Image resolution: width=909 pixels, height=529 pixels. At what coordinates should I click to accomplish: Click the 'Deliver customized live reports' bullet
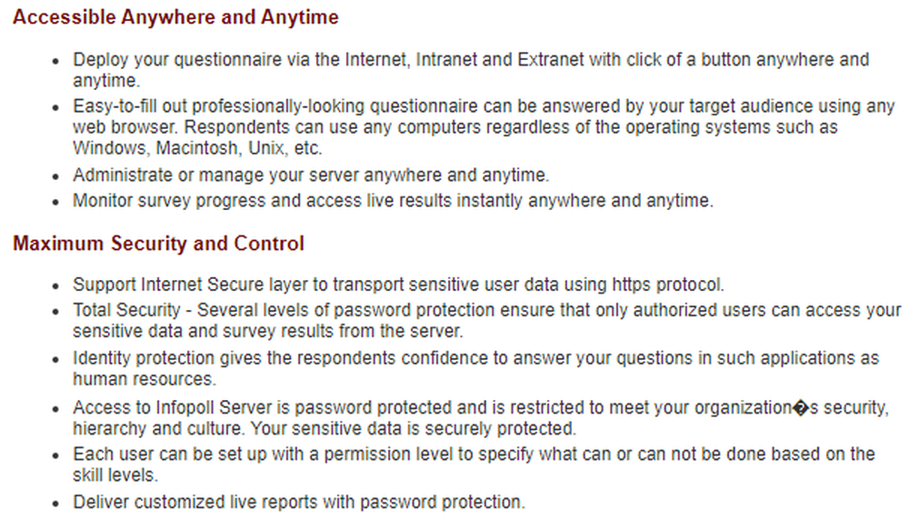(x=298, y=502)
